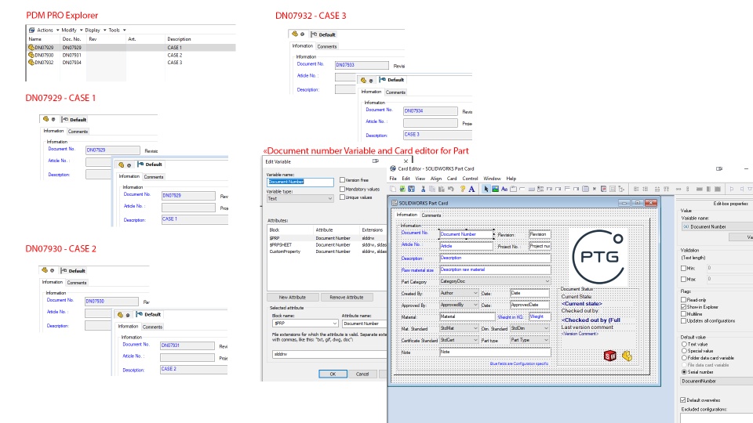The height and width of the screenshot is (423, 753).
Task: Click the Undo arrow icon in Card Editor
Action: pyautogui.click(x=451, y=189)
